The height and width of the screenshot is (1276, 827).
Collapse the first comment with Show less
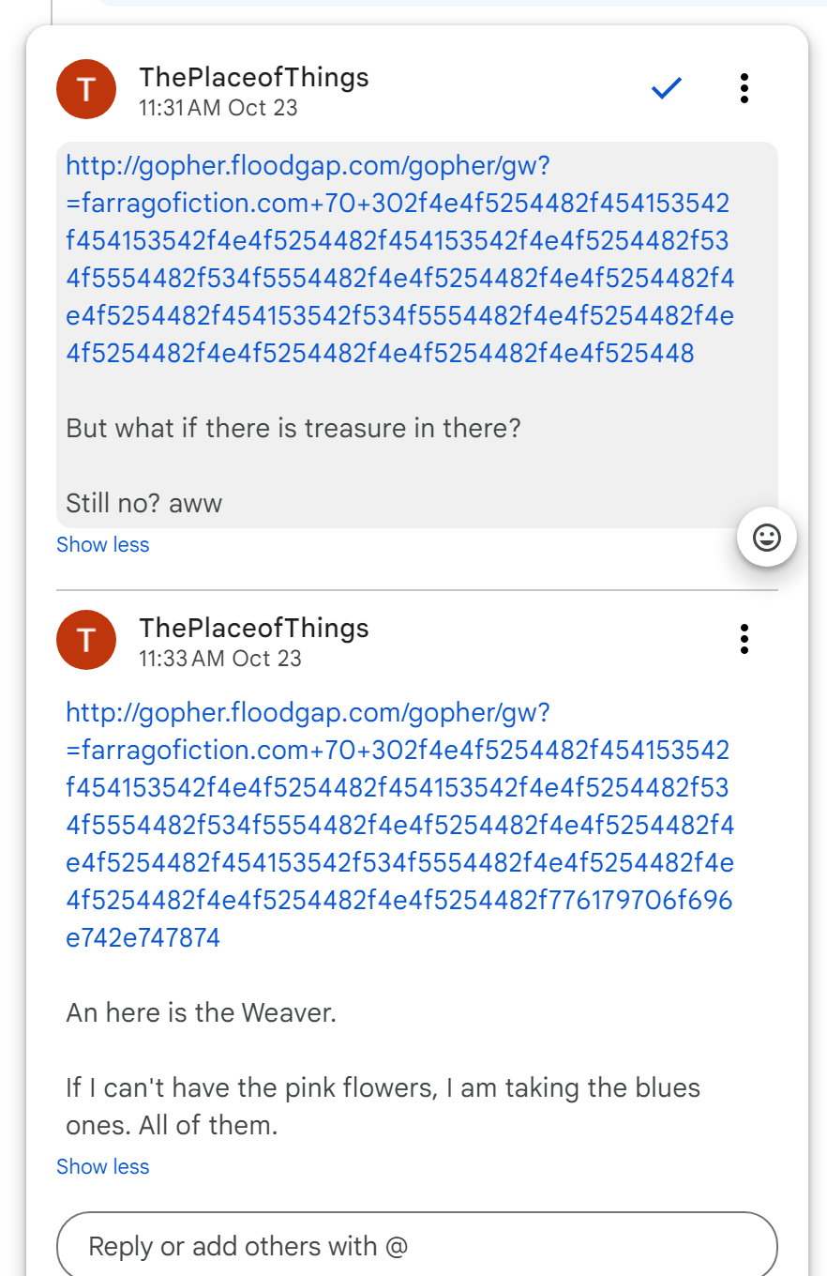[x=102, y=545]
